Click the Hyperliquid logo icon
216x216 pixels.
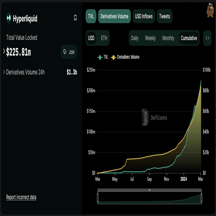pos(9,18)
